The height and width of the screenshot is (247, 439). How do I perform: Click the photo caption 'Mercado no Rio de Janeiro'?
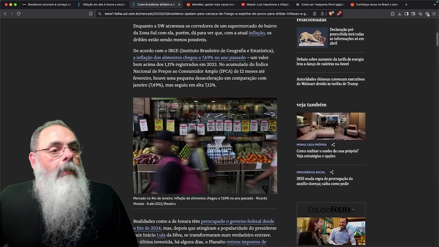[x=200, y=201]
